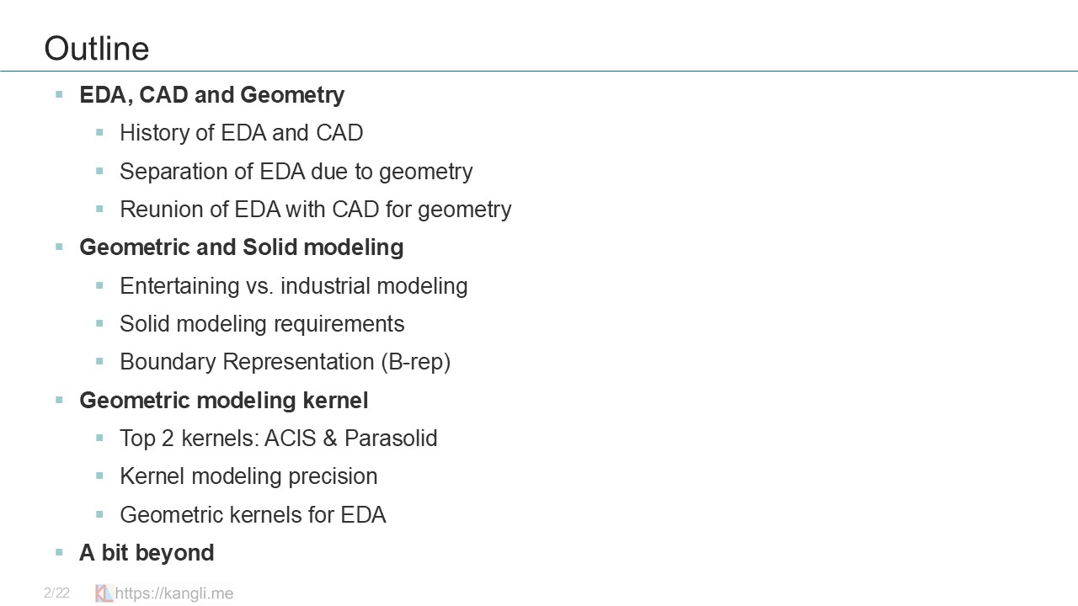Image resolution: width=1078 pixels, height=606 pixels.
Task: Select 'Kernel modeling precision' item
Action: 248,476
